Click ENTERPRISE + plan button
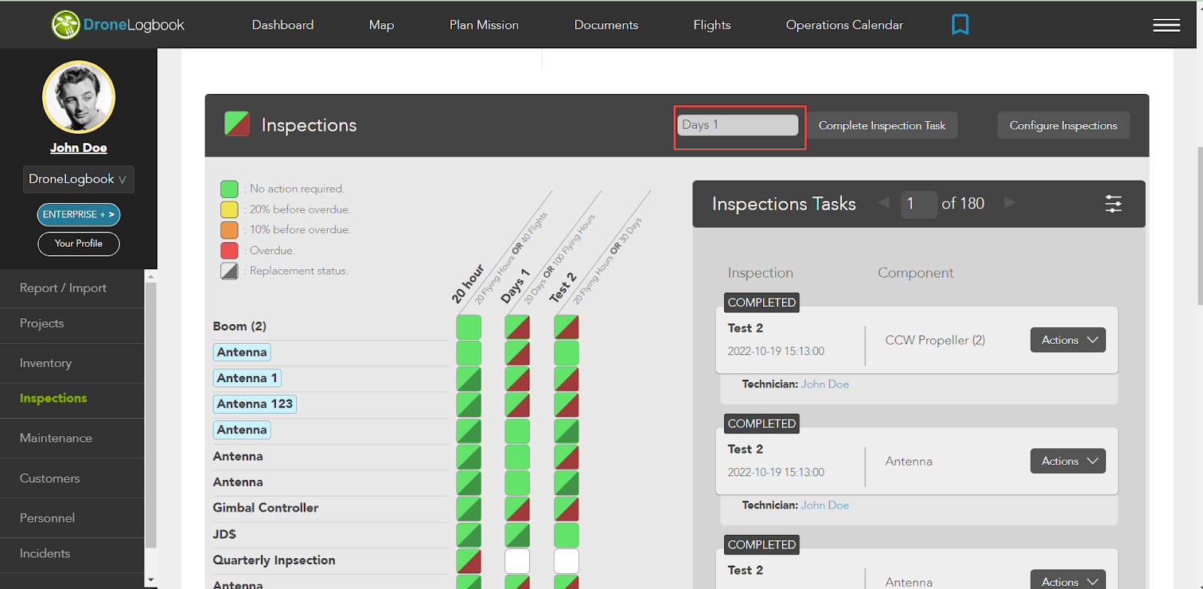 (x=79, y=214)
